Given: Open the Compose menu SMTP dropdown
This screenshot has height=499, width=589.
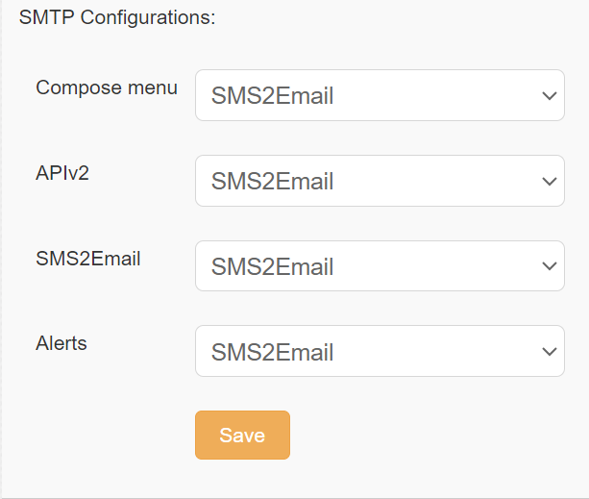Looking at the screenshot, I should 380,95.
